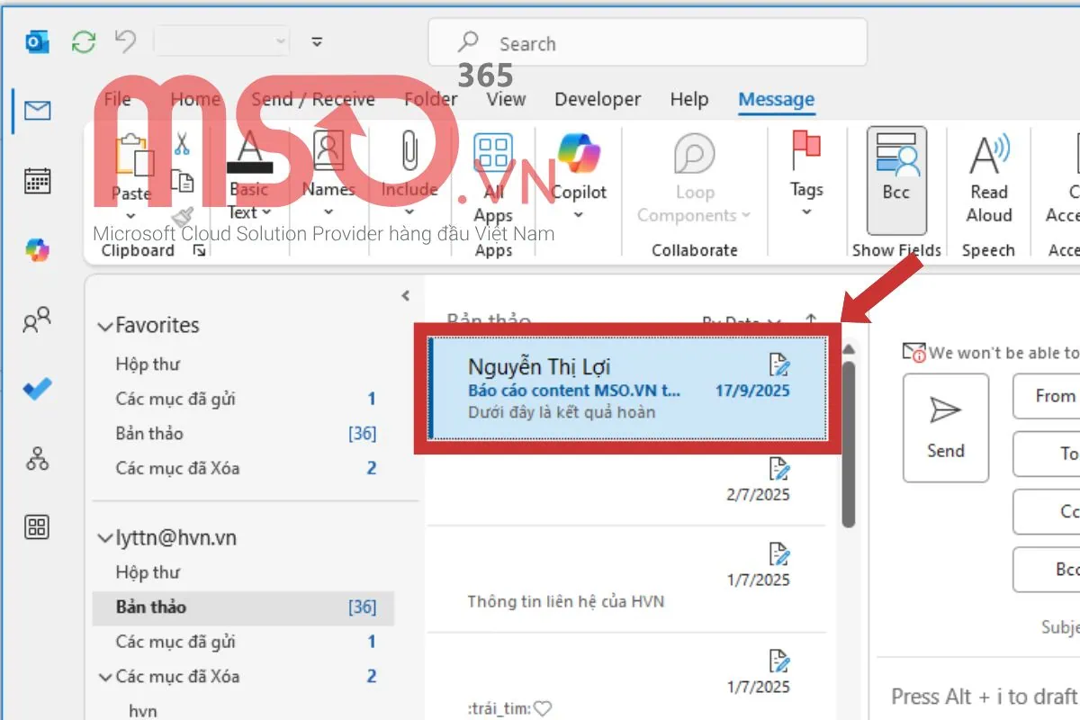Select the Nguyễn Thị Lợi draft message
Screen dimensions: 1080x720
pos(627,389)
